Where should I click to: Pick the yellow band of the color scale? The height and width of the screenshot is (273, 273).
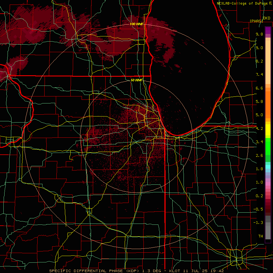coord(268,130)
